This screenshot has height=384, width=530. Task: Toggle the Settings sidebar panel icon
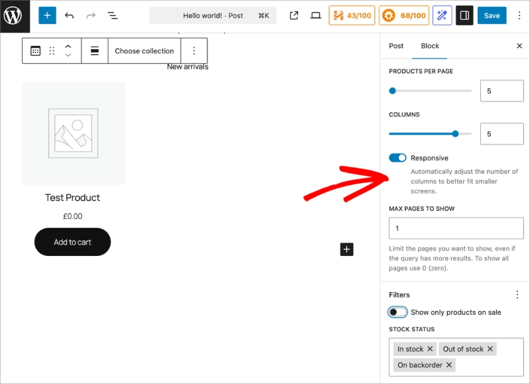click(464, 15)
